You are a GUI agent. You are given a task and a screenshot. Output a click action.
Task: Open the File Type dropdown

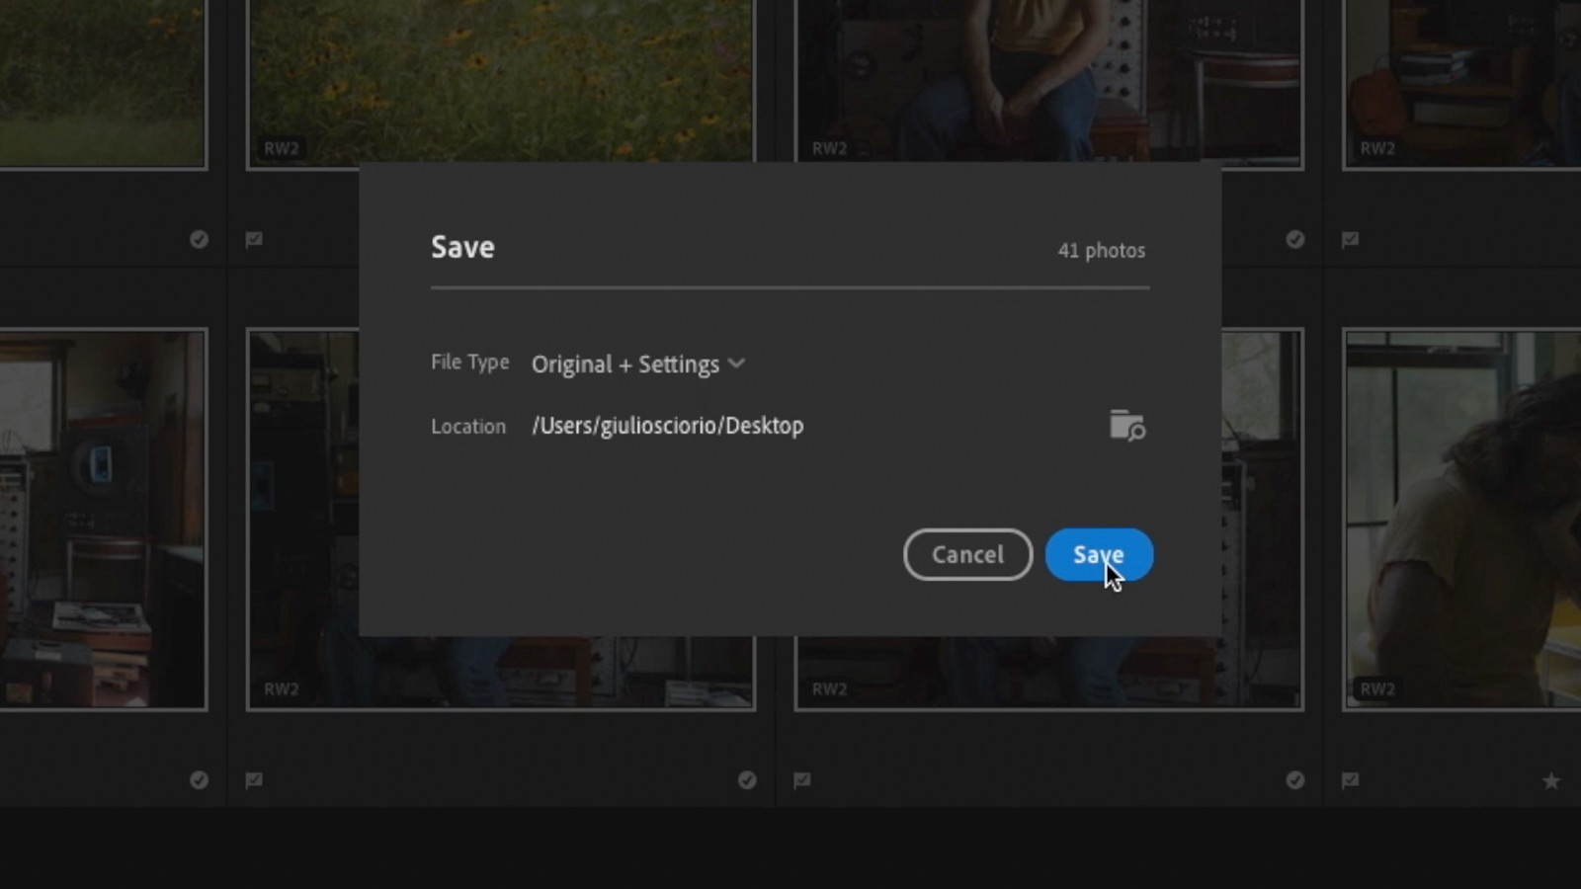point(637,364)
